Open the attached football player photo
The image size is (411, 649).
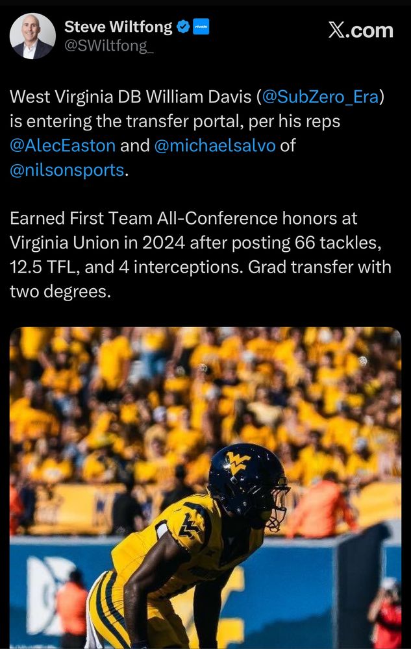pyautogui.click(x=205, y=488)
